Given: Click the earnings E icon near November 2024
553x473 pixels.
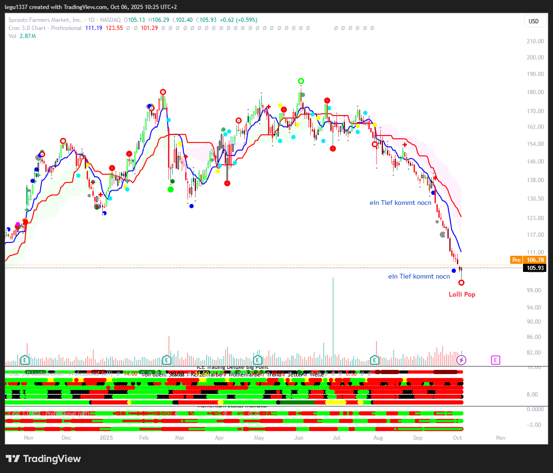Looking at the screenshot, I should point(25,359).
